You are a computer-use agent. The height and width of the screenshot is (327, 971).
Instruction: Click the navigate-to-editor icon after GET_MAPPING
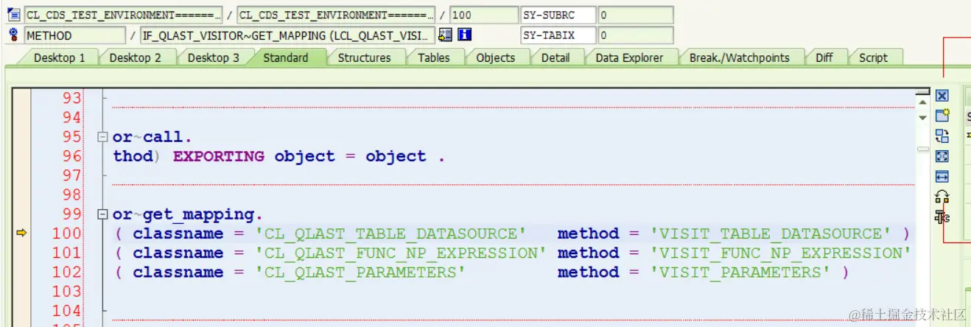(x=445, y=35)
